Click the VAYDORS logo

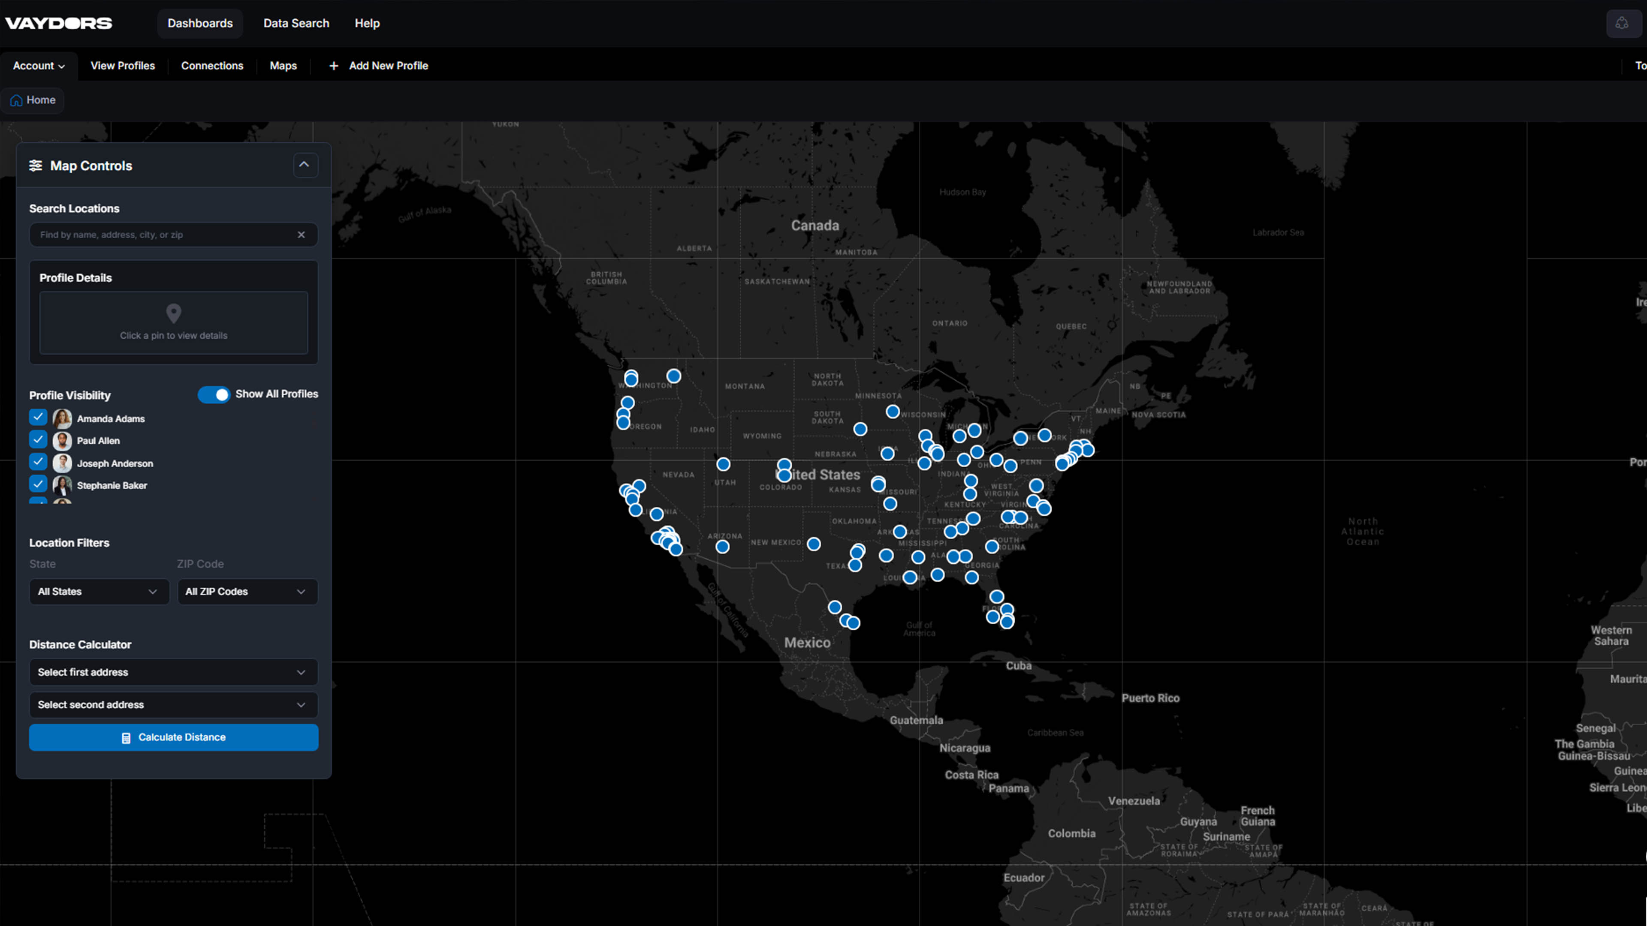coord(59,24)
